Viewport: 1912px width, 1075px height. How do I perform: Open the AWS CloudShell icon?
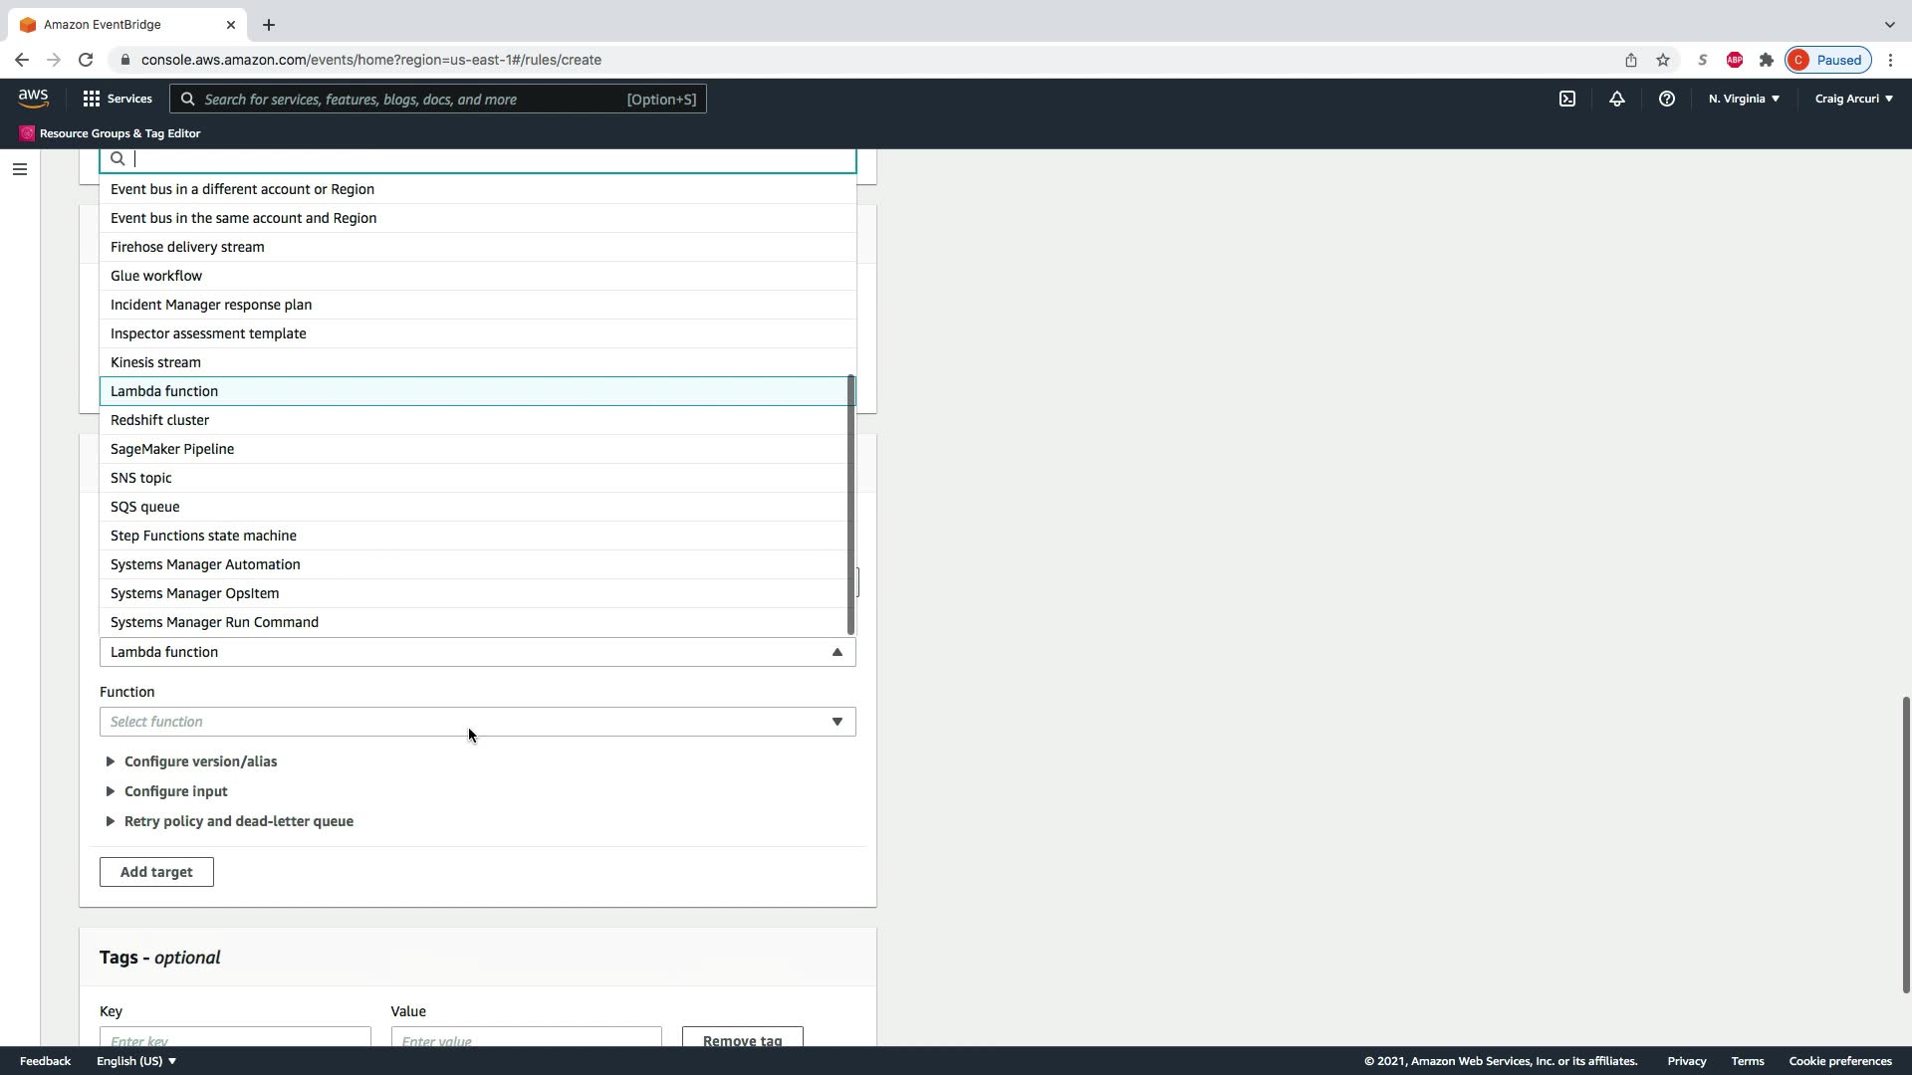(x=1567, y=99)
